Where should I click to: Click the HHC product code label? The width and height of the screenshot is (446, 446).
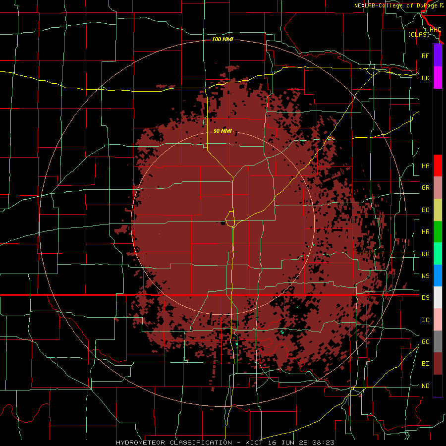point(435,30)
